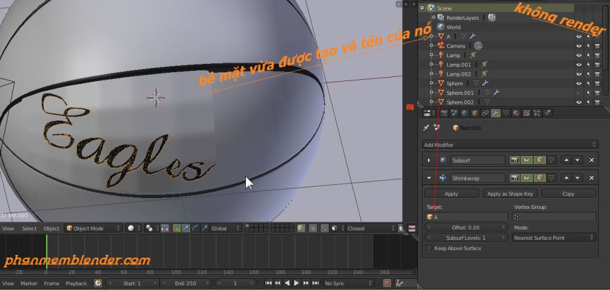The image size is (610, 290).
Task: Click the wrench modifier icon in row A
Action: (473, 36)
